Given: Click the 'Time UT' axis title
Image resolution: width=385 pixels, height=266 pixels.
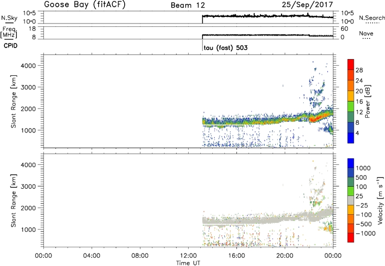Looking at the screenshot, I should tap(188, 263).
